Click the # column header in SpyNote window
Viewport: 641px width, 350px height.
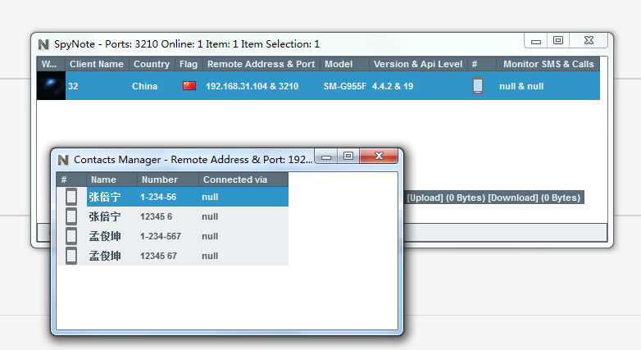point(482,64)
